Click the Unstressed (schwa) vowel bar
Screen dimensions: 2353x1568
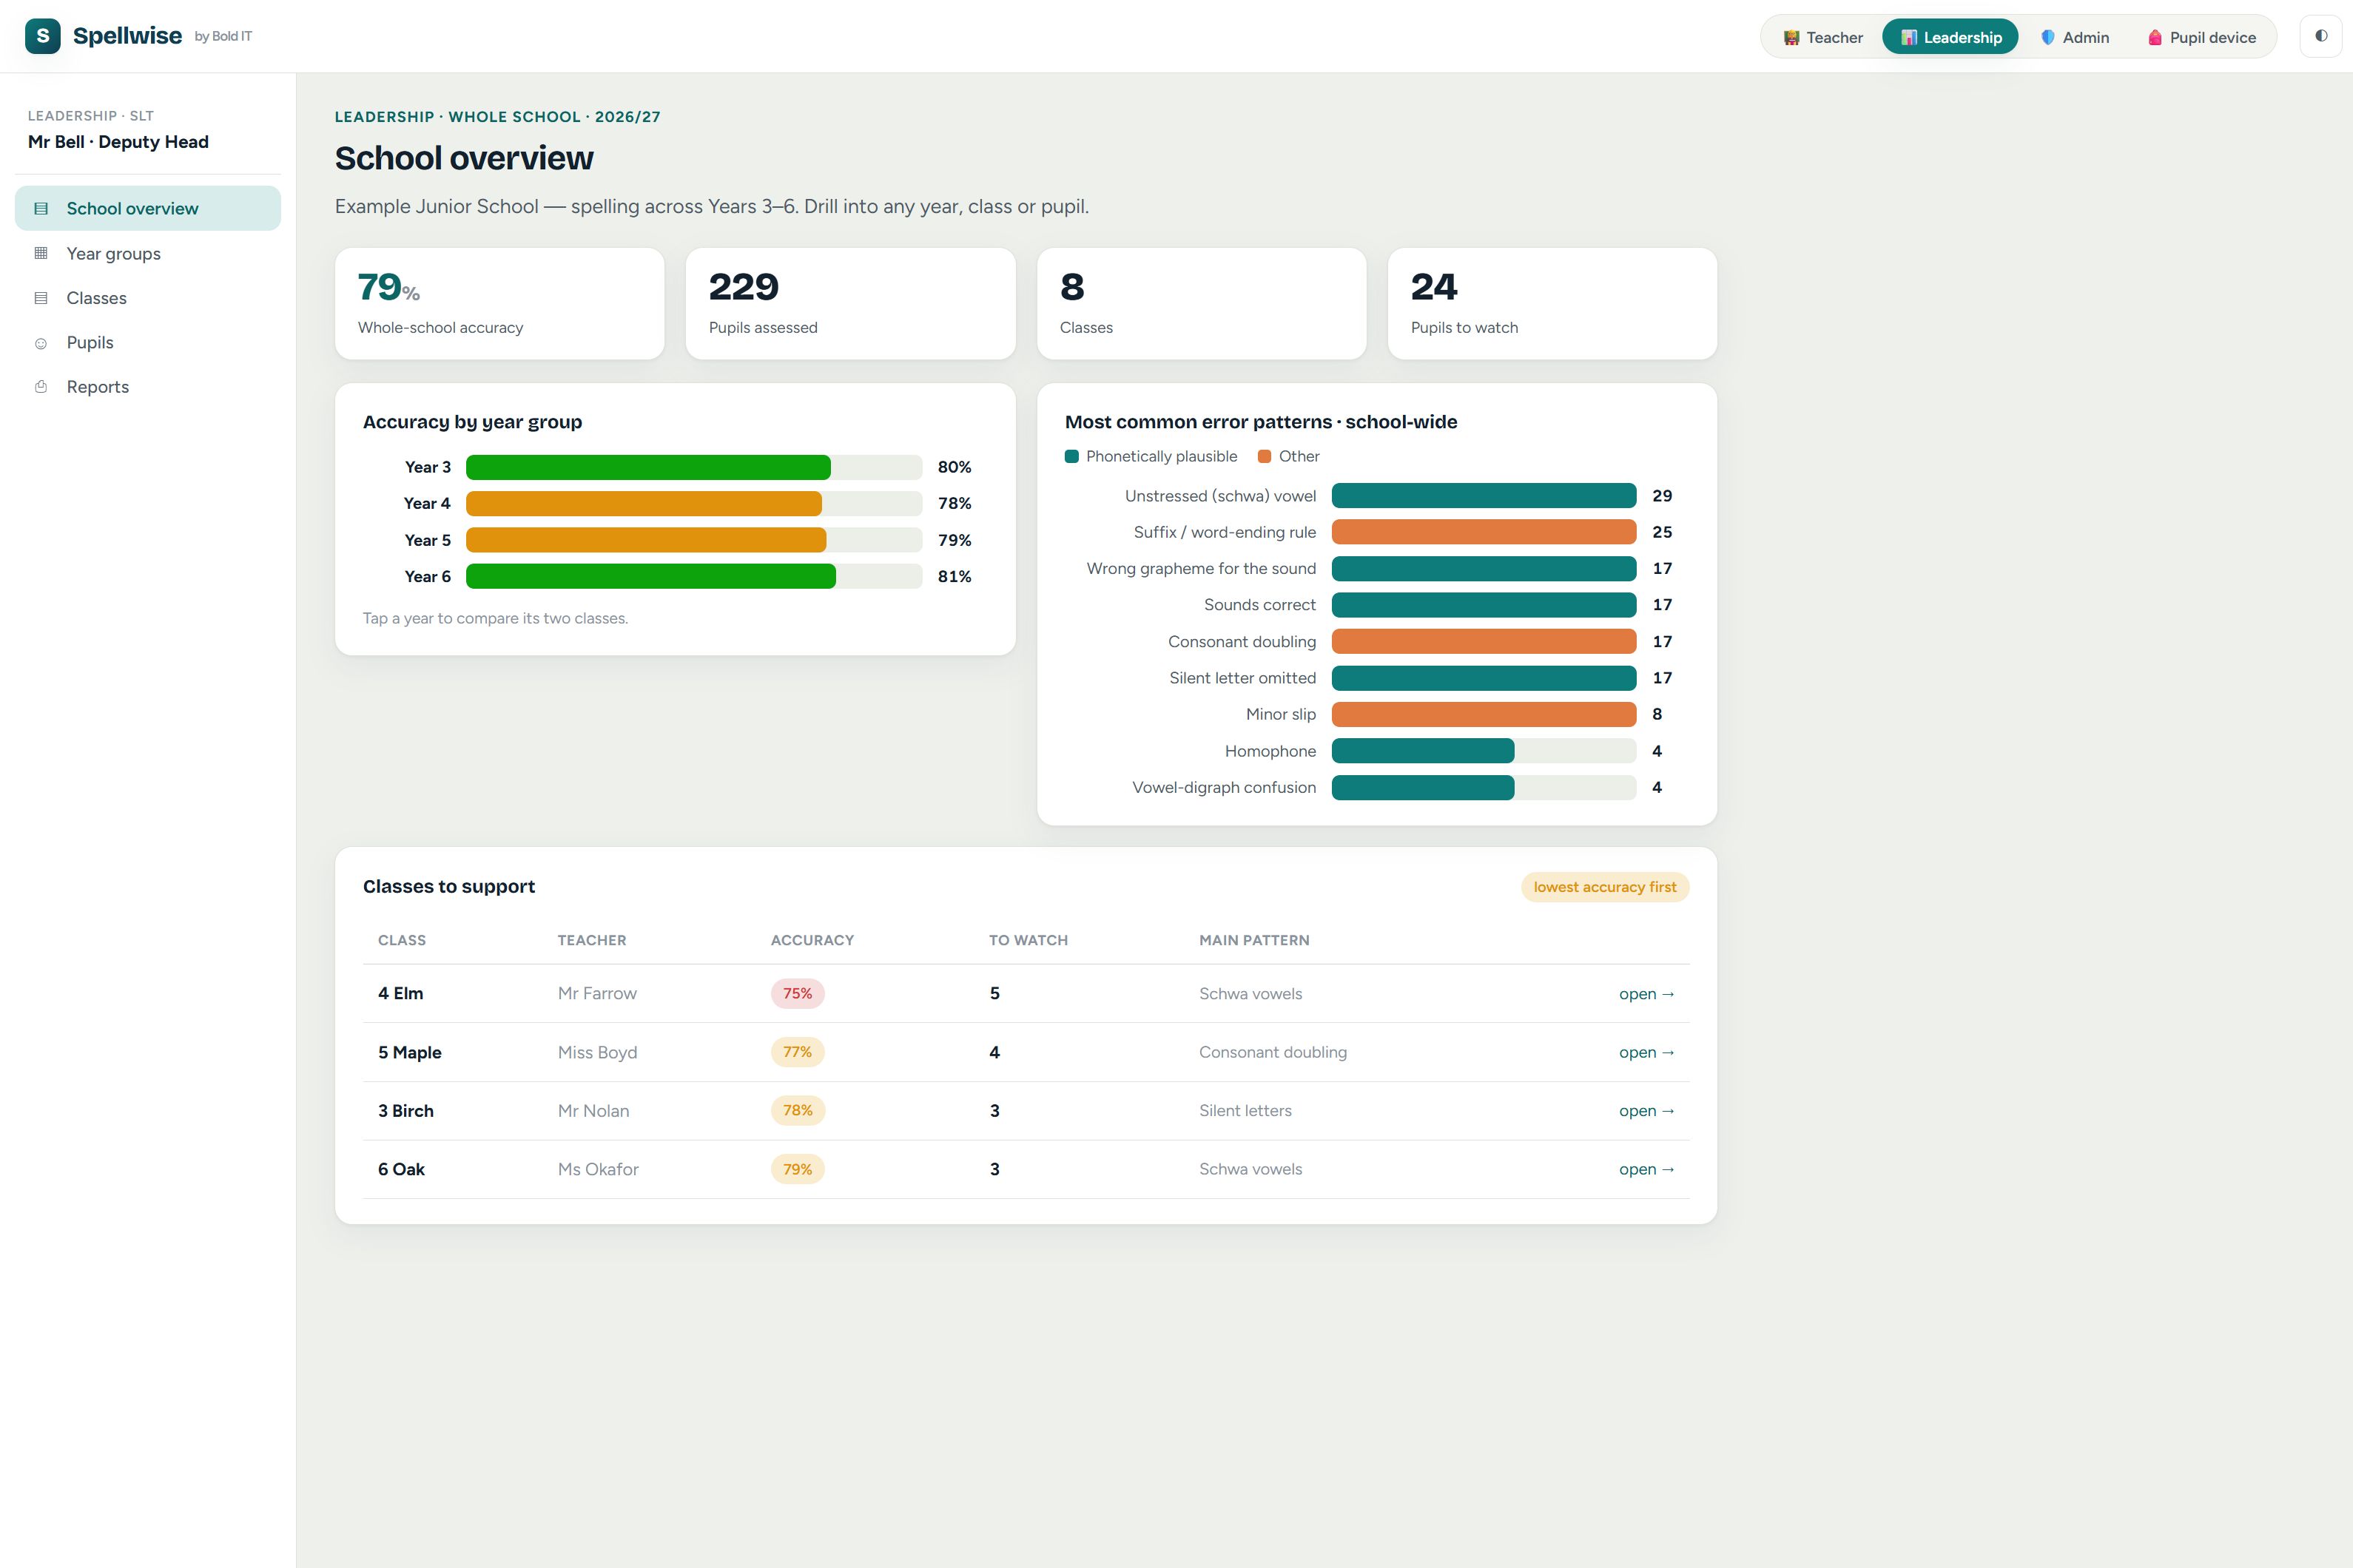tap(1484, 496)
